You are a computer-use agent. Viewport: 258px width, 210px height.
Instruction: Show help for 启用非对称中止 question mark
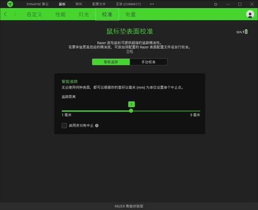[97, 126]
